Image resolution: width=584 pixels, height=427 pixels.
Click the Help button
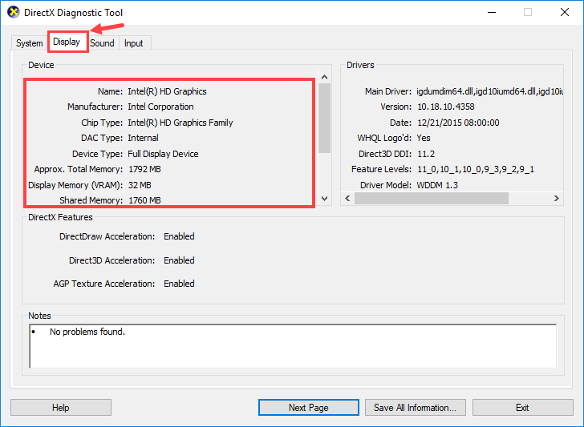pos(61,408)
